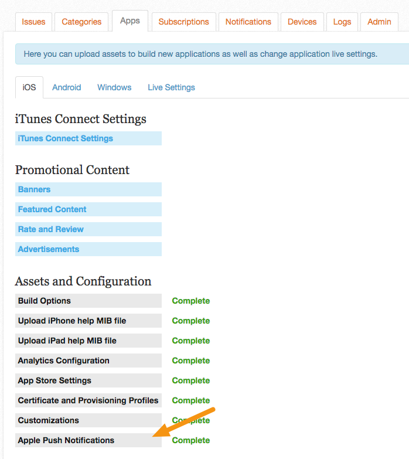Open the Logs tab
Image resolution: width=409 pixels, height=459 pixels.
coord(342,22)
